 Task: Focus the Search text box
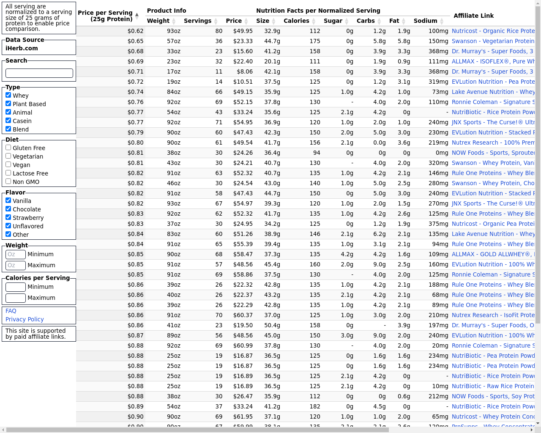pos(39,73)
